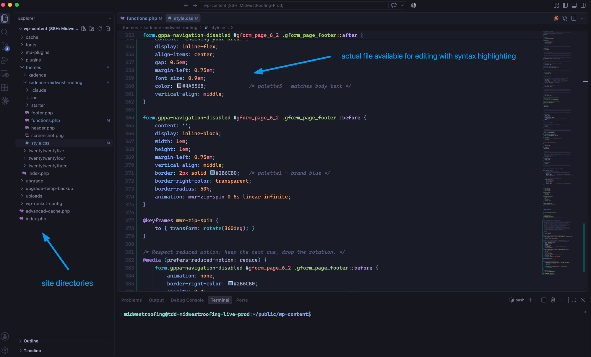Toggle the bottom panel visibility

tap(574, 5)
